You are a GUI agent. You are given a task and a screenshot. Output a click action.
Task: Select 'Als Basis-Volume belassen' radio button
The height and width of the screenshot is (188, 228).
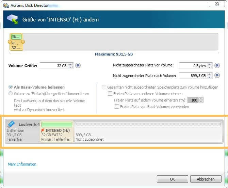pos(11,87)
